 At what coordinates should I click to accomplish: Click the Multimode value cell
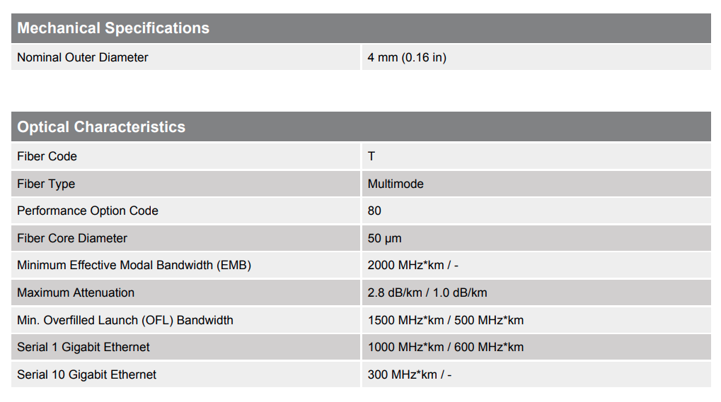tap(396, 184)
